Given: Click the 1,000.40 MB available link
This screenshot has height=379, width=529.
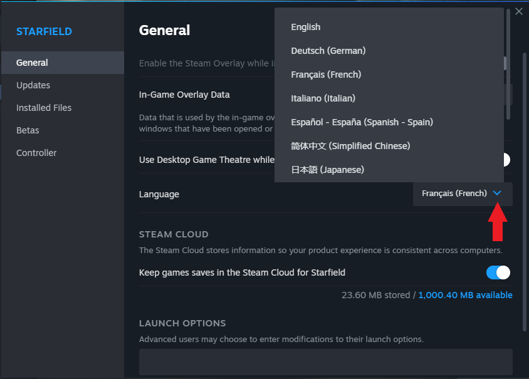Looking at the screenshot, I should pos(465,294).
